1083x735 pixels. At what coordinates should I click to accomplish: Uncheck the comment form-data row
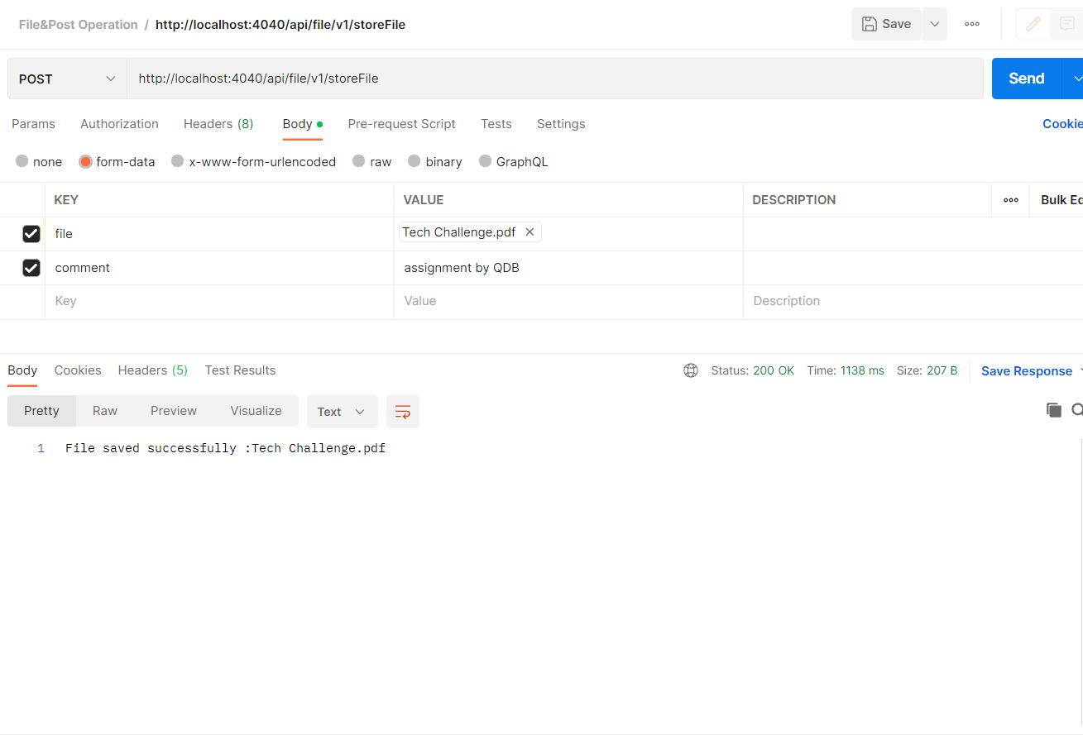click(x=31, y=267)
